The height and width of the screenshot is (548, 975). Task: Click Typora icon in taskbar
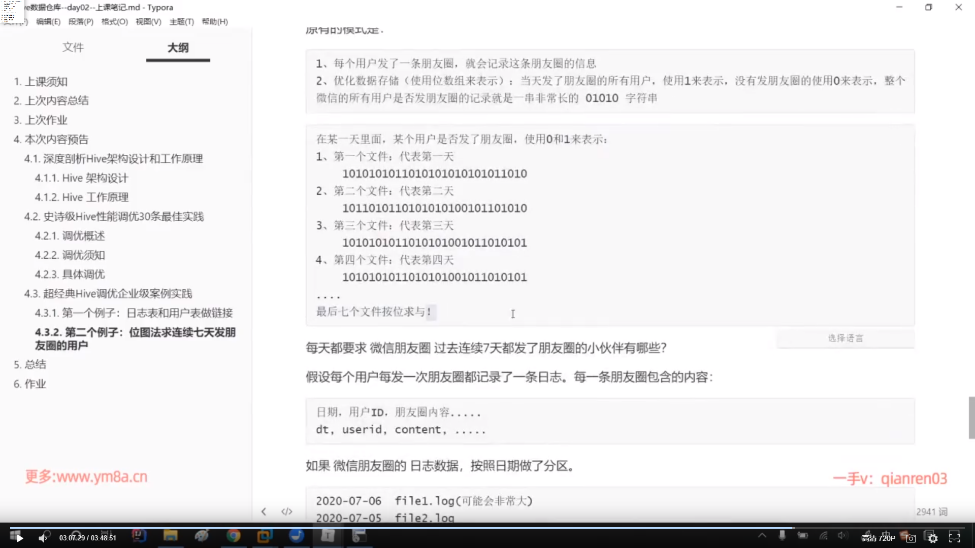click(x=328, y=535)
